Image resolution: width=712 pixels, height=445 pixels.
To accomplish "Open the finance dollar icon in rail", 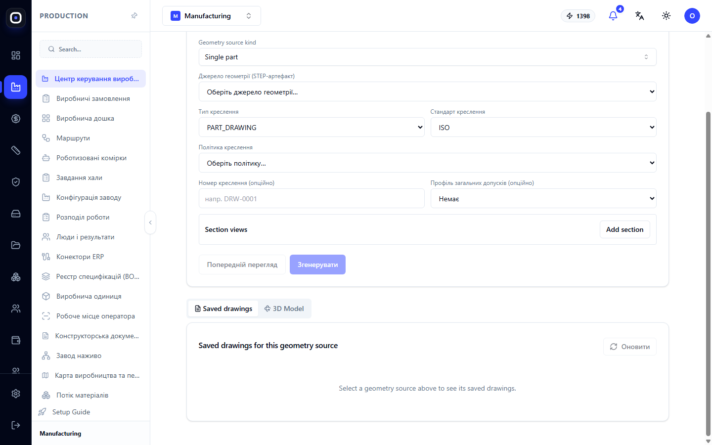I will (x=16, y=119).
